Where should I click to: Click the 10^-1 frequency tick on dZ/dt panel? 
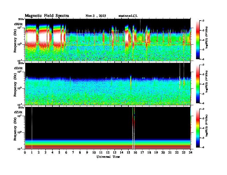20,149
